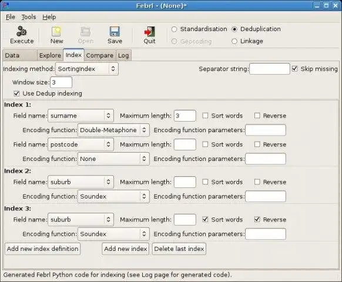Switch to the Compare tab
The image size is (342, 282).
coord(100,55)
